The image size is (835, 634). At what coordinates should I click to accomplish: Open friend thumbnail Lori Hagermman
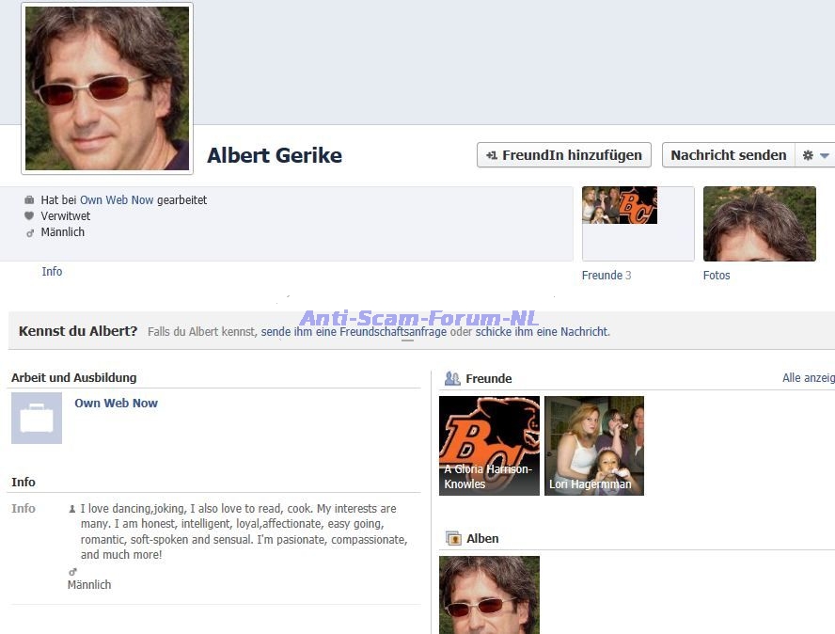(x=594, y=445)
